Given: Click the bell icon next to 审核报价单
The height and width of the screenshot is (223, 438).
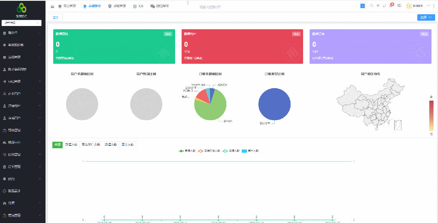Looking at the screenshot, I should (x=4, y=45).
